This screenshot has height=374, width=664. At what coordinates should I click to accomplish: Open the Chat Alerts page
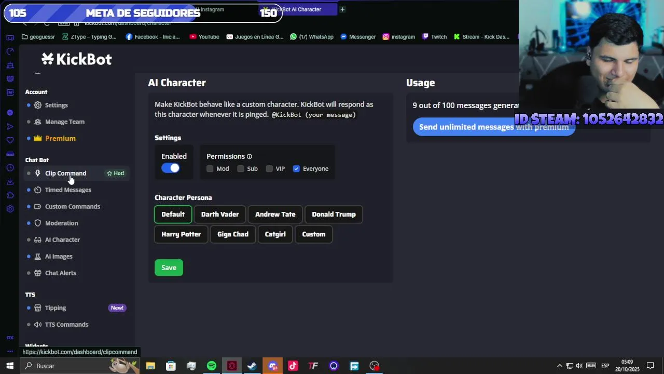point(61,273)
